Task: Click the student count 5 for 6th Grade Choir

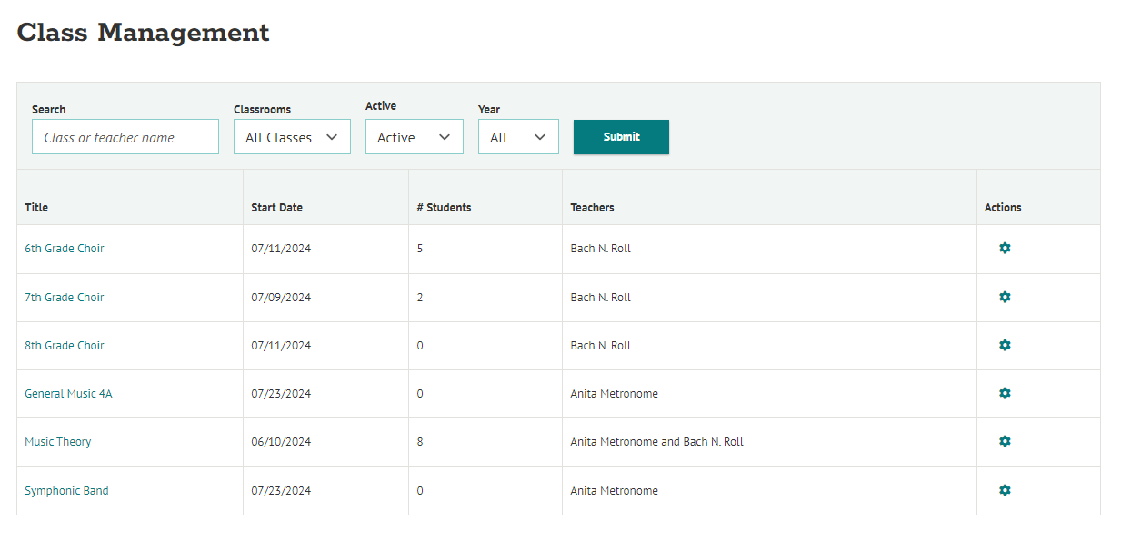Action: 420,249
